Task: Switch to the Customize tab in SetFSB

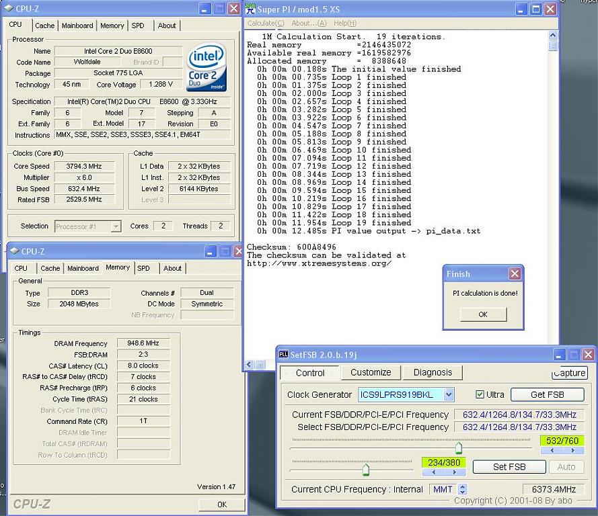Action: click(x=371, y=372)
